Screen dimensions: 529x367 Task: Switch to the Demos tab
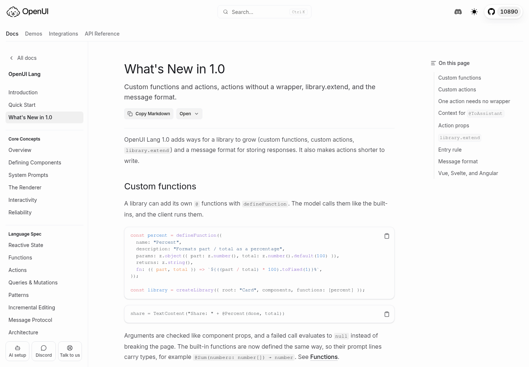[33, 34]
